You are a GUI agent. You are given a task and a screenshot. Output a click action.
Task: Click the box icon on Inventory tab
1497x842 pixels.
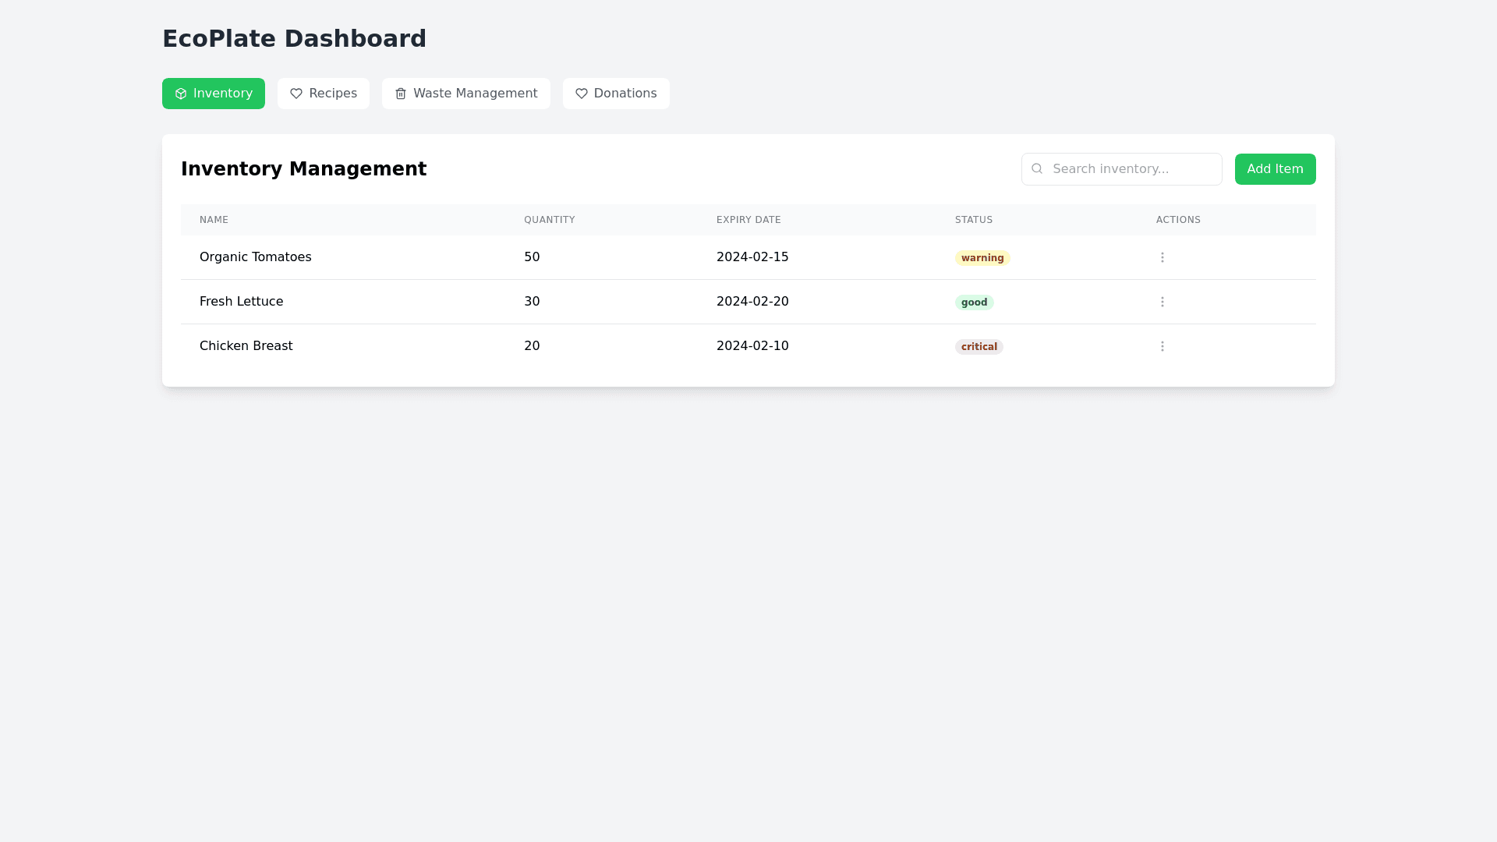[181, 94]
